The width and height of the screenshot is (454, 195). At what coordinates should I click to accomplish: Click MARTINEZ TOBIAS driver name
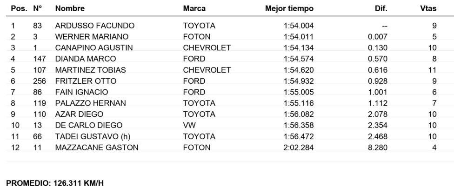(x=90, y=70)
